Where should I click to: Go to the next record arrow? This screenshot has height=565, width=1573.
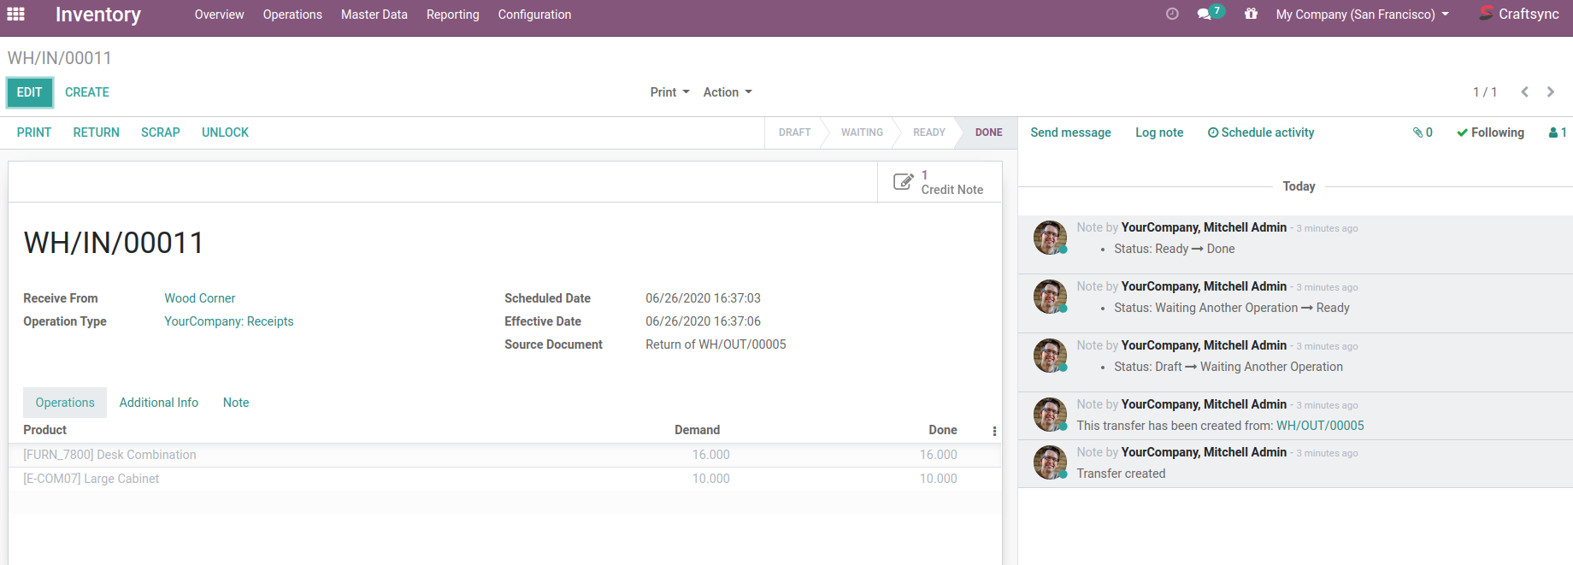(x=1551, y=92)
